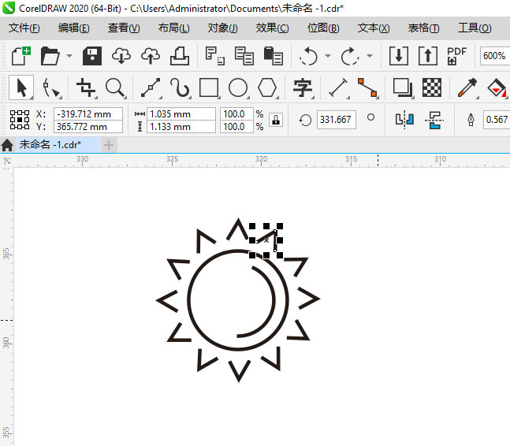Select the Zoom magnifier tool
The width and height of the screenshot is (510, 446).
(116, 87)
